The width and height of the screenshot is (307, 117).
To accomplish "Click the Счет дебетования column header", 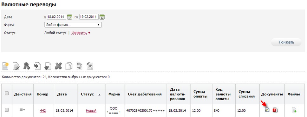I will [x=145, y=94].
